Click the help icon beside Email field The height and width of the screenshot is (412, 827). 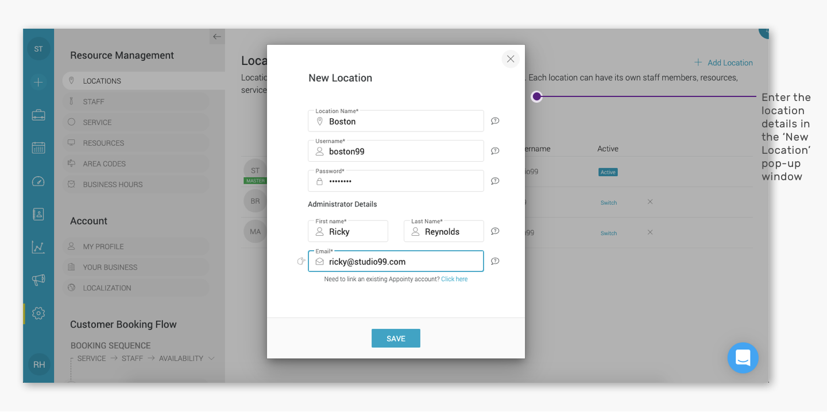pos(495,261)
